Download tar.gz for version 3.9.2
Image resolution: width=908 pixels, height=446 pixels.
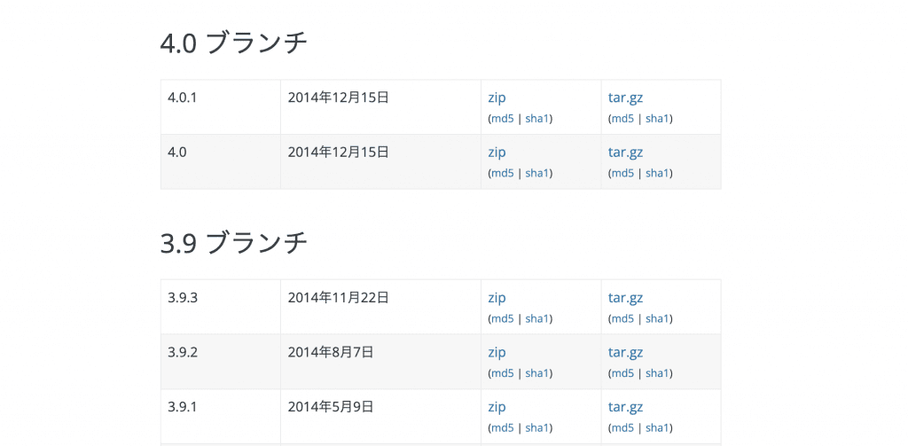point(625,353)
